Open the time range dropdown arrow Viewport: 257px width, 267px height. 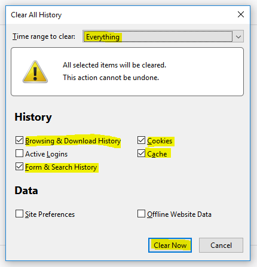[238, 36]
